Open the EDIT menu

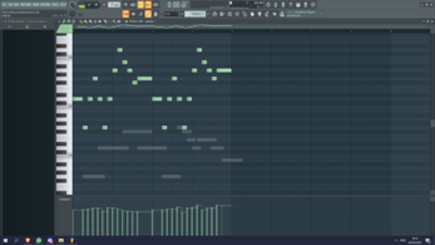coord(10,5)
